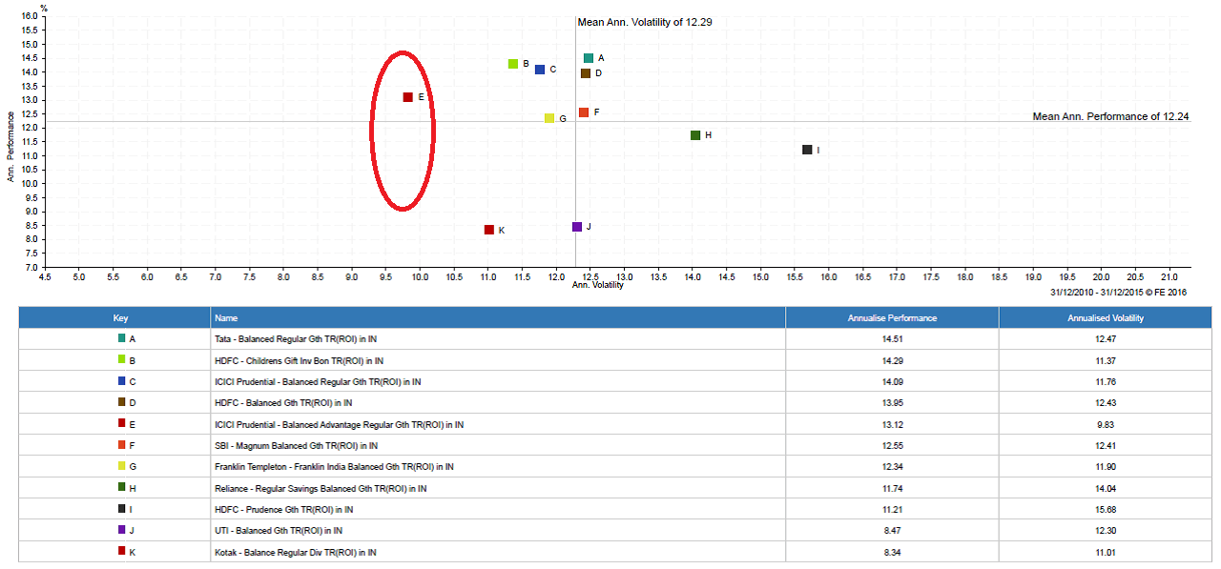The height and width of the screenshot is (569, 1221).
Task: Select HDFC - Prudence Gth fund name
Action: coord(284,510)
